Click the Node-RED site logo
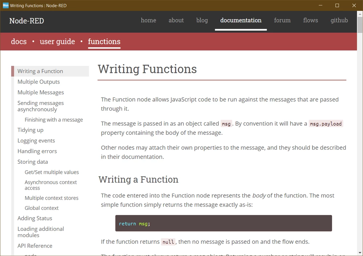363x256 pixels. point(27,21)
